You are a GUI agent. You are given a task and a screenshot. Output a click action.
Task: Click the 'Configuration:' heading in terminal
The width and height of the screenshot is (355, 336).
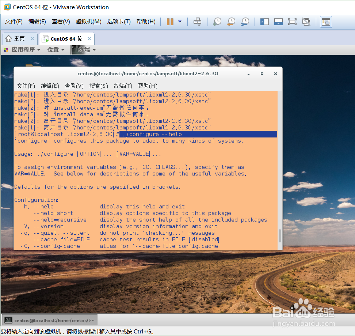click(x=37, y=200)
